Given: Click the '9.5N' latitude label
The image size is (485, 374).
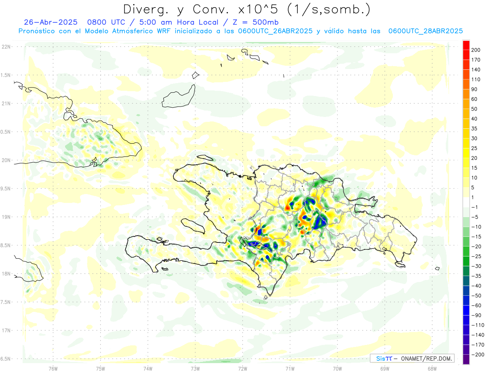Looking at the screenshot, I should coord(5,188).
